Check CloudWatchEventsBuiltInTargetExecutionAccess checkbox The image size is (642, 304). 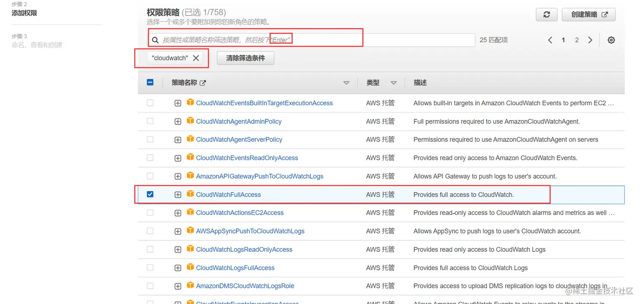coord(150,103)
